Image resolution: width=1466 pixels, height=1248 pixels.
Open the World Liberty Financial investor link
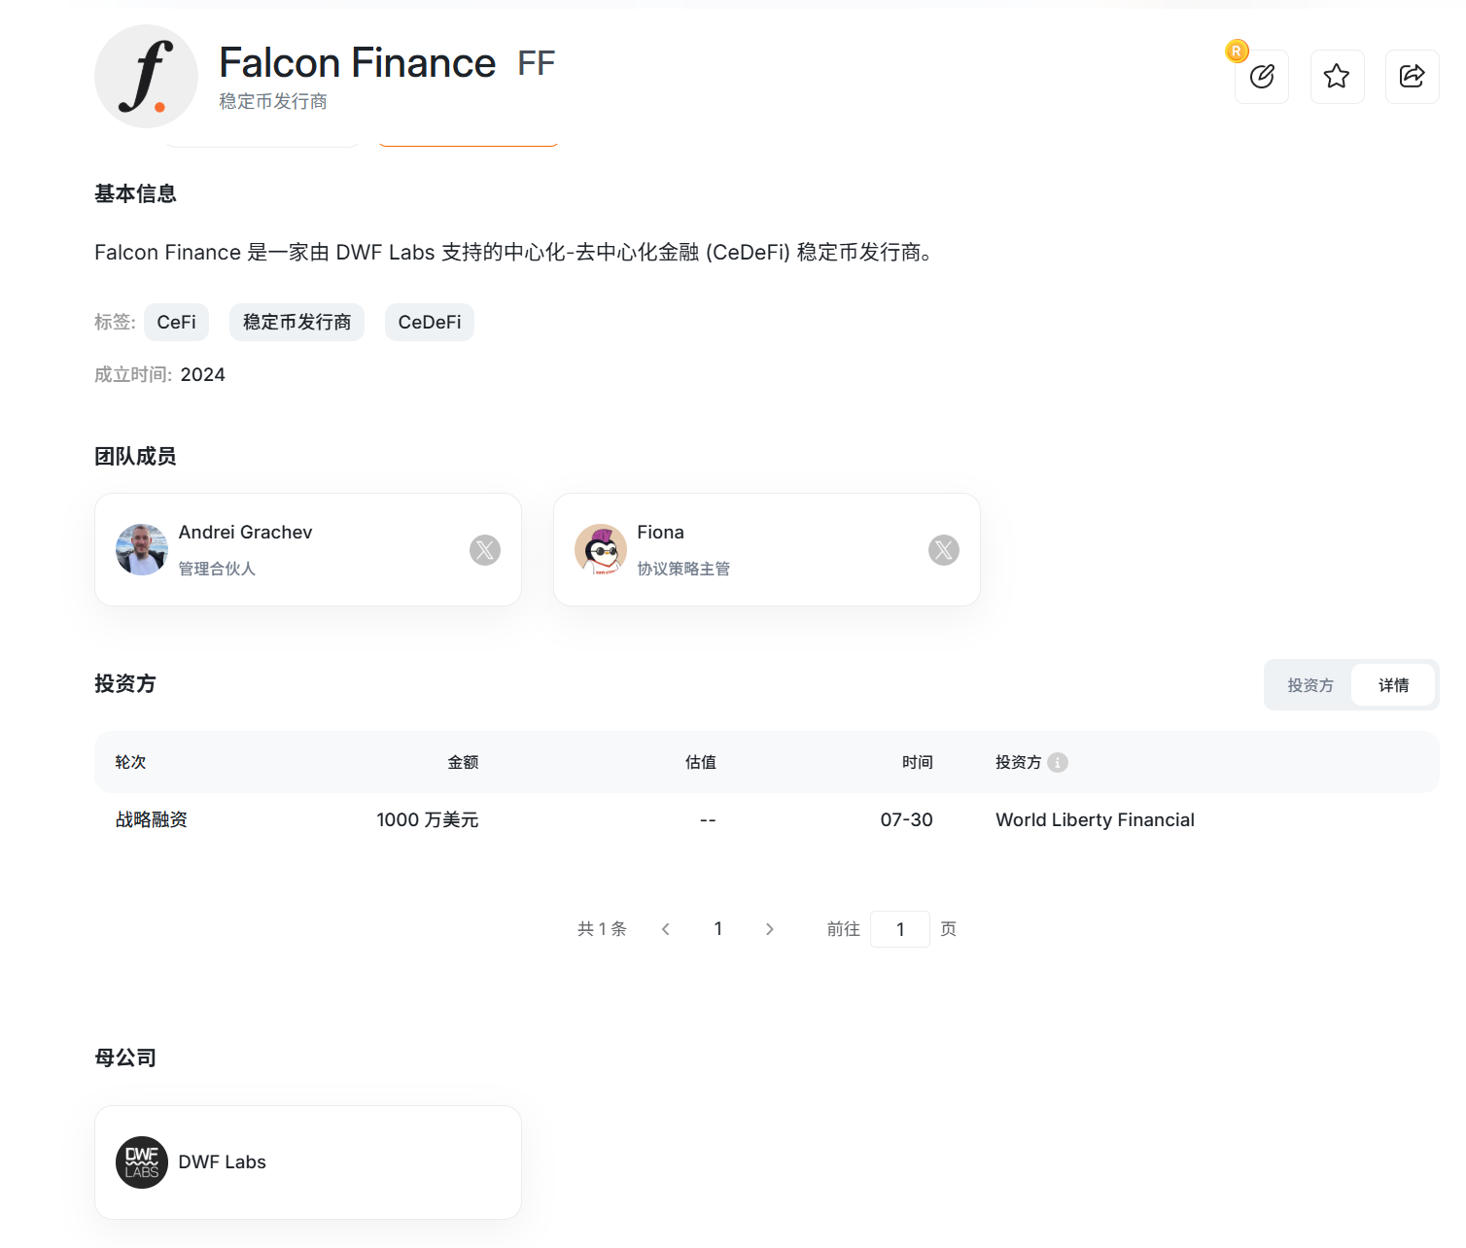pos(1095,819)
